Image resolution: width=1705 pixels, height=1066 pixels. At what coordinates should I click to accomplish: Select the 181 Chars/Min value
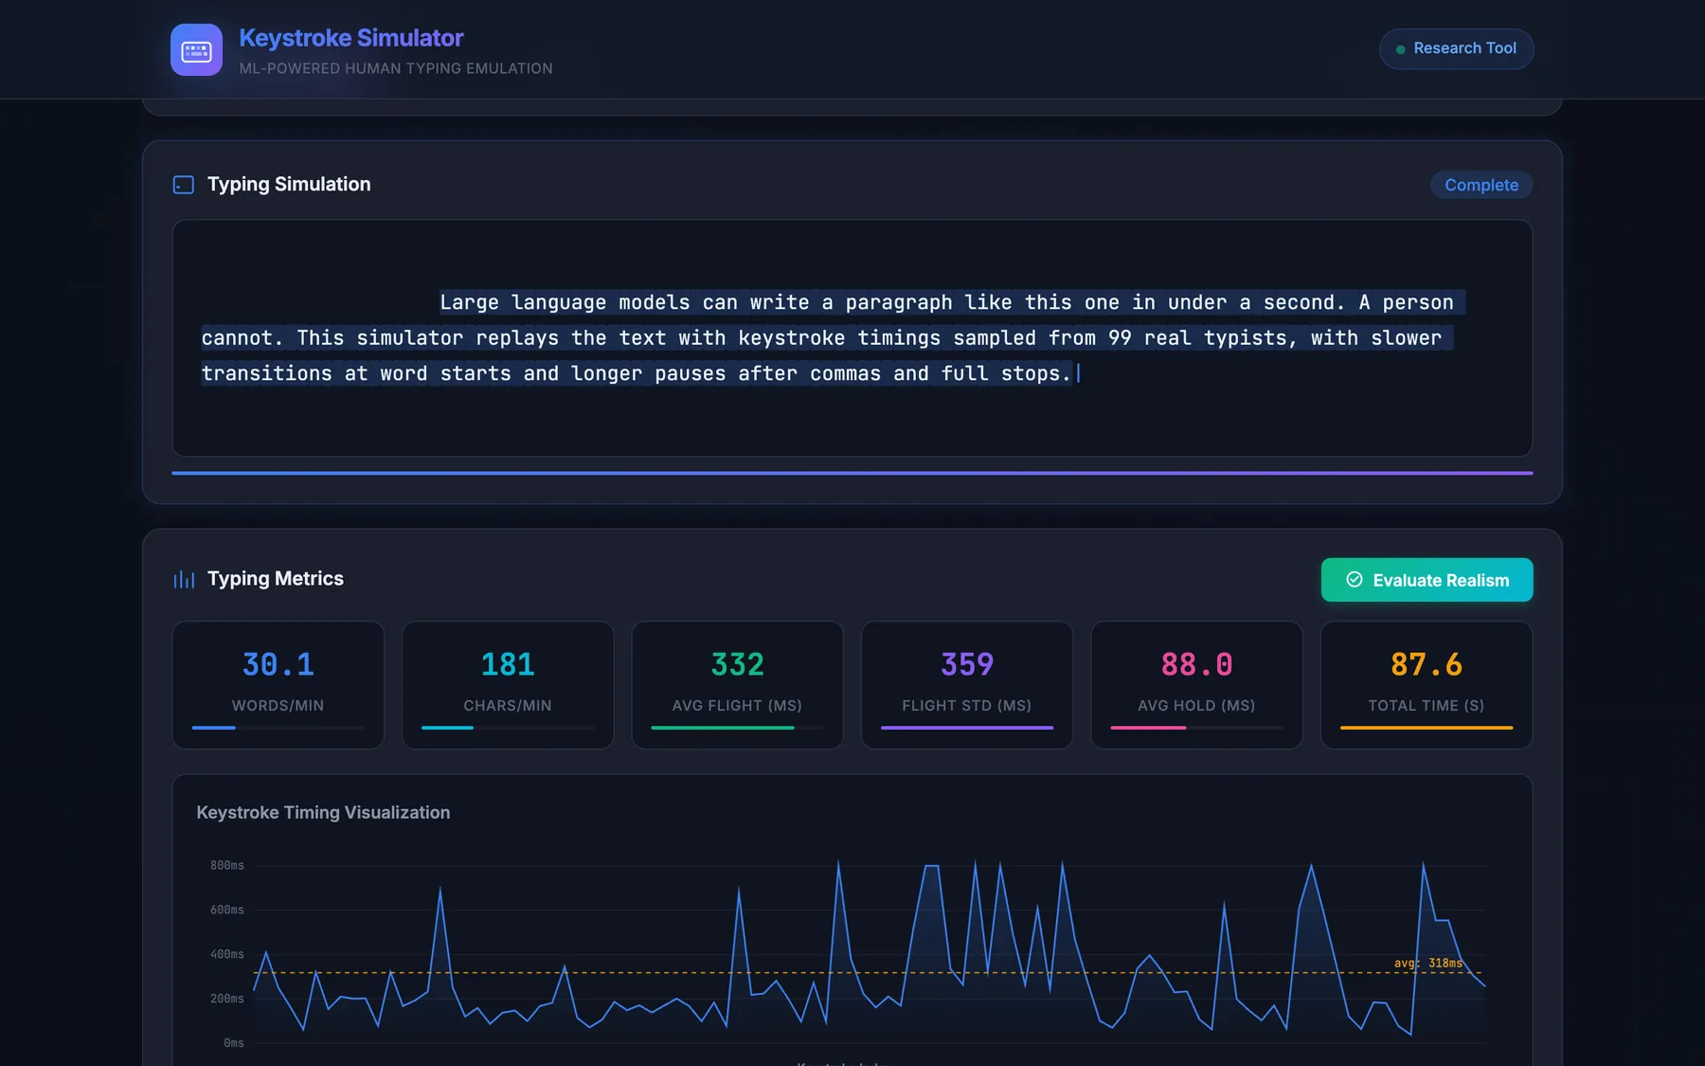(508, 664)
